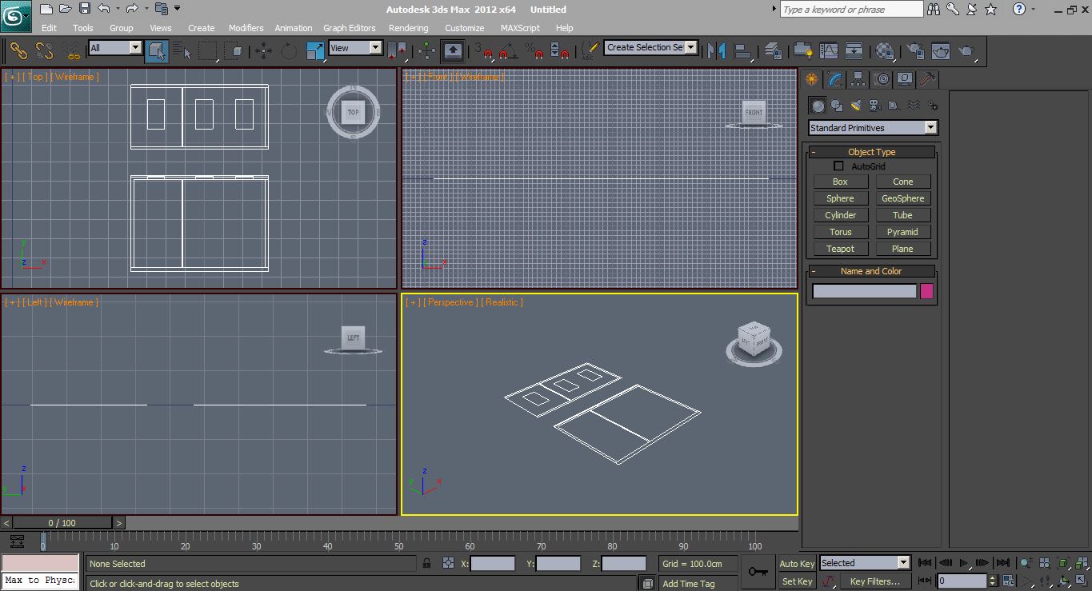Click the Mirror tool icon
The width and height of the screenshot is (1092, 591).
[718, 51]
